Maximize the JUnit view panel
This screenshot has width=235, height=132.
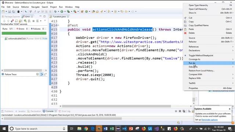[x=44, y=16]
